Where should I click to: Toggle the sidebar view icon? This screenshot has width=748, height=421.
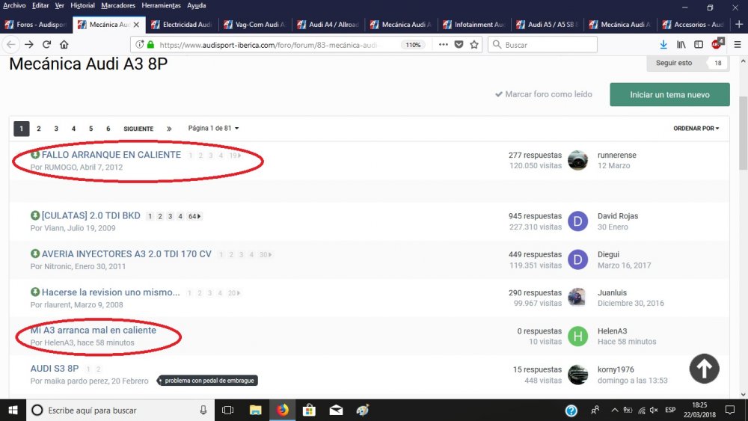pyautogui.click(x=699, y=44)
